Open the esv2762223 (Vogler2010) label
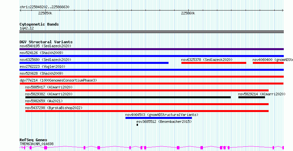The width and height of the screenshot is (293, 151). pos(42,66)
